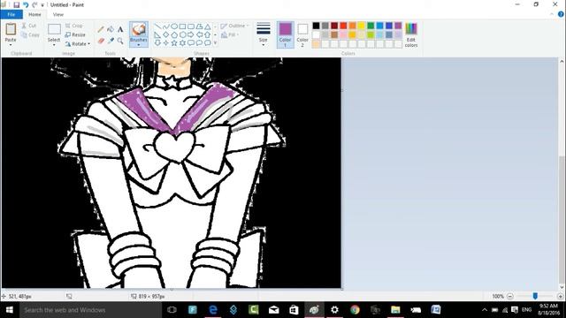Select the Eraser tool
Viewport: 566px width, 318px height.
click(x=101, y=41)
